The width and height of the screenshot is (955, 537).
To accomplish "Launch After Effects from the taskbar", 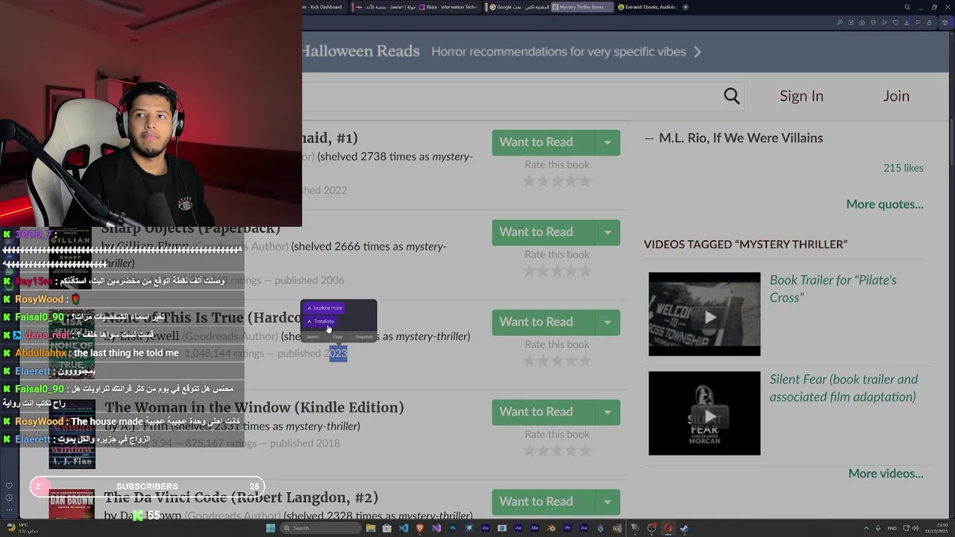I will tap(519, 528).
